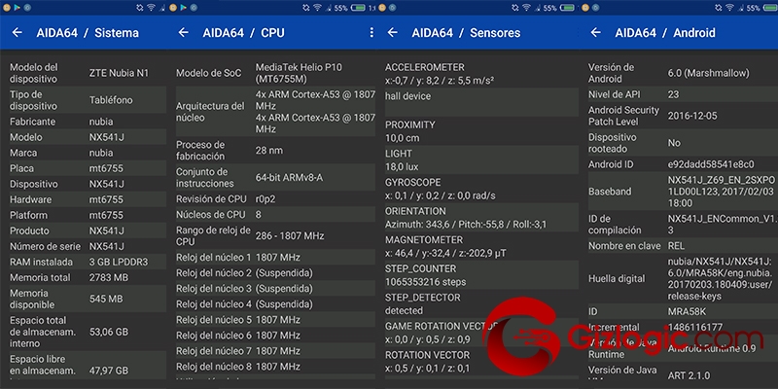This screenshot has height=389, width=778.
Task: Tap the '2016-12-05' security patch value
Action: (x=691, y=116)
